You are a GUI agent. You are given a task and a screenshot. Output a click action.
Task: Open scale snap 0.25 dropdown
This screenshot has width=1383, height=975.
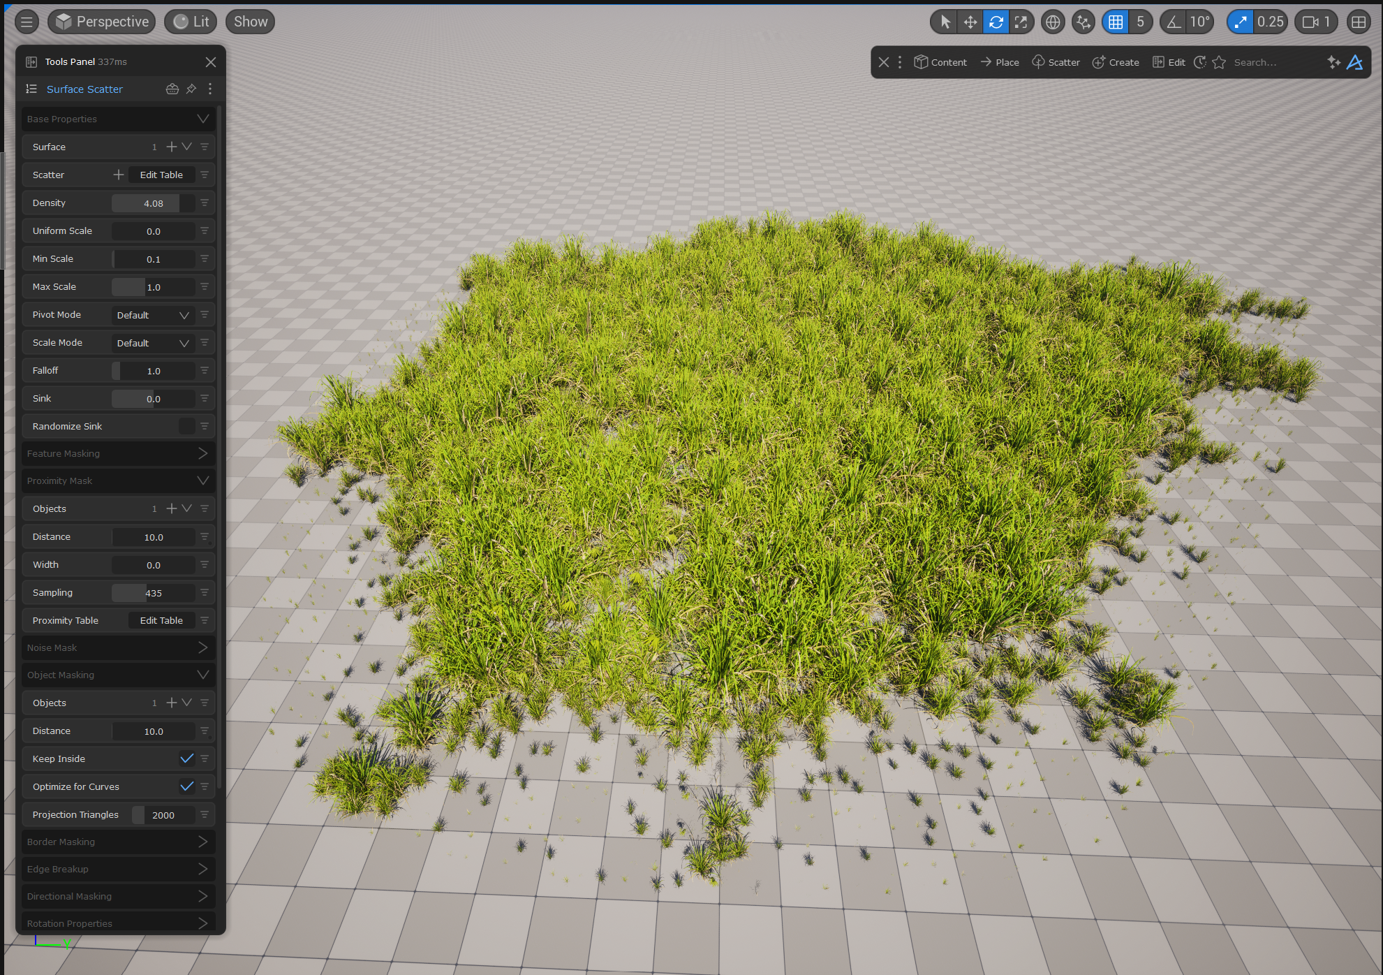1271,22
